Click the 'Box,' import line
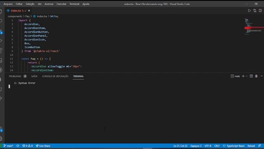The width and height of the screenshot is (264, 149). [x=27, y=43]
